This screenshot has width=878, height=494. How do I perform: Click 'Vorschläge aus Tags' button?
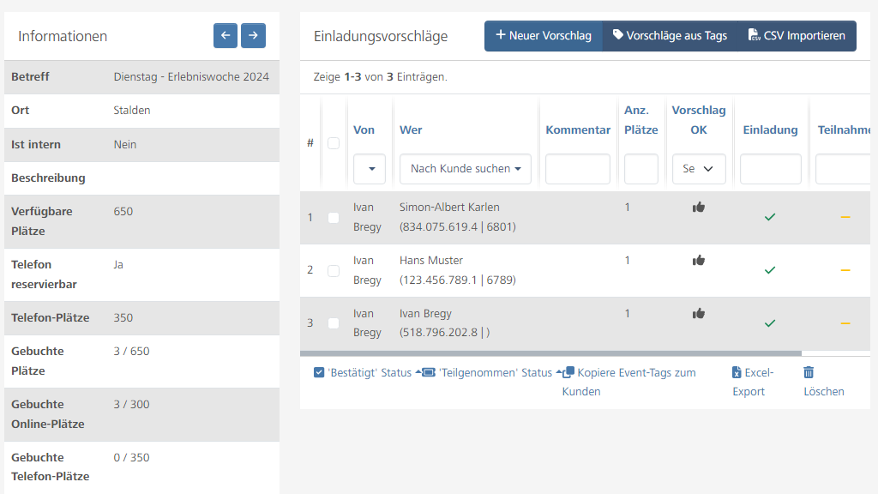click(670, 36)
